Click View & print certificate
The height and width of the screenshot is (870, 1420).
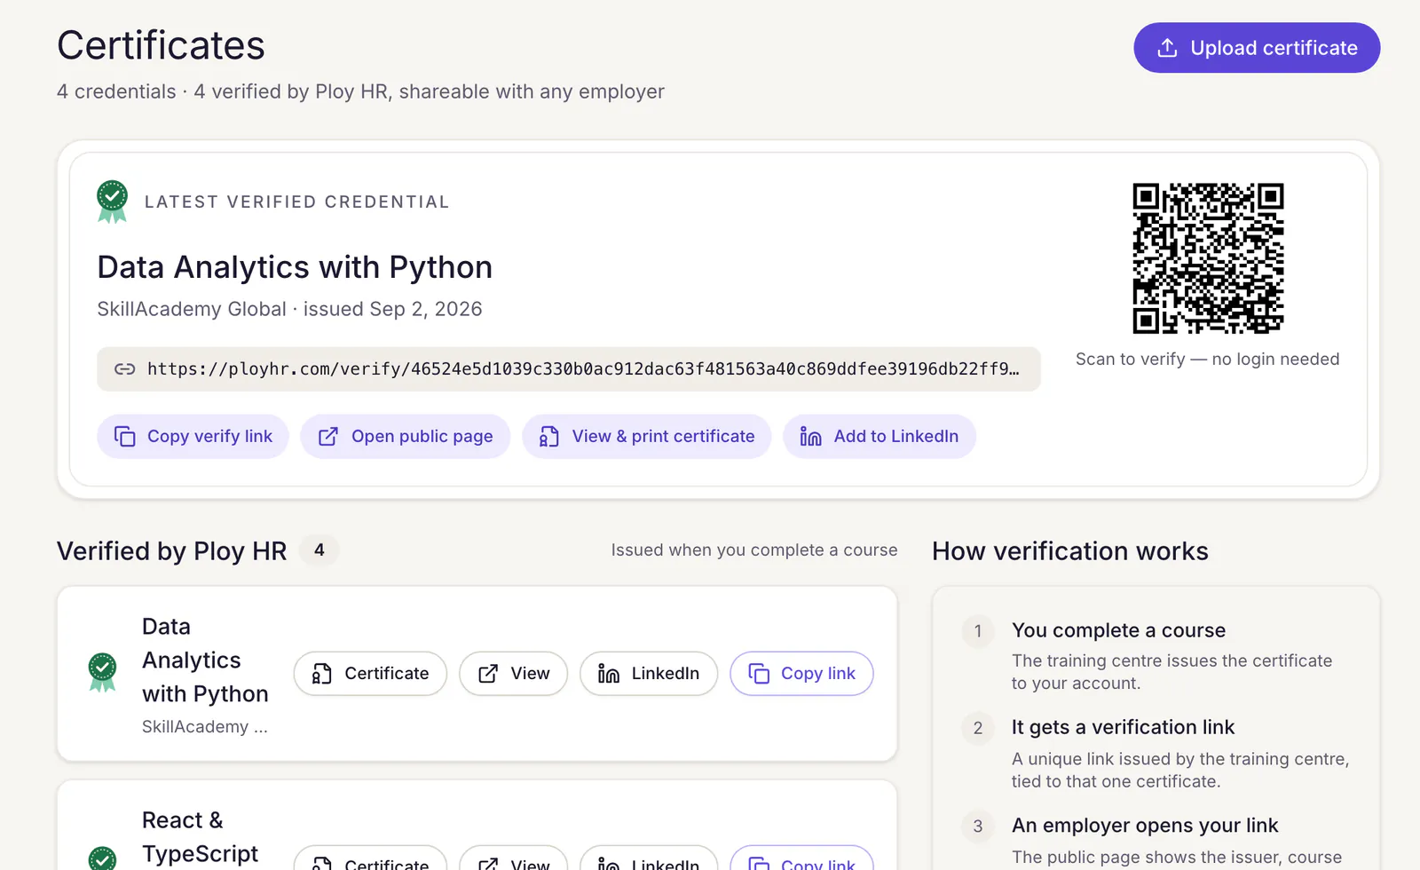646,437
